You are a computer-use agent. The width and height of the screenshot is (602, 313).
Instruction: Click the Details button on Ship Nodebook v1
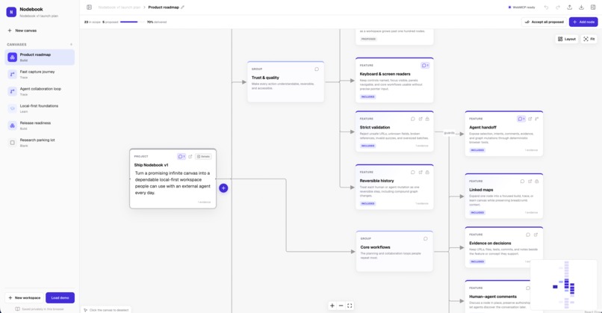pos(203,156)
